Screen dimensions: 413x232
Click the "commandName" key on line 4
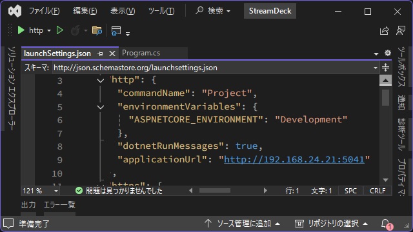pos(154,93)
